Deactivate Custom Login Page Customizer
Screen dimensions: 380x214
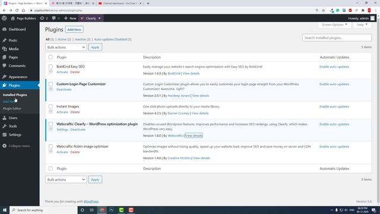click(64, 90)
